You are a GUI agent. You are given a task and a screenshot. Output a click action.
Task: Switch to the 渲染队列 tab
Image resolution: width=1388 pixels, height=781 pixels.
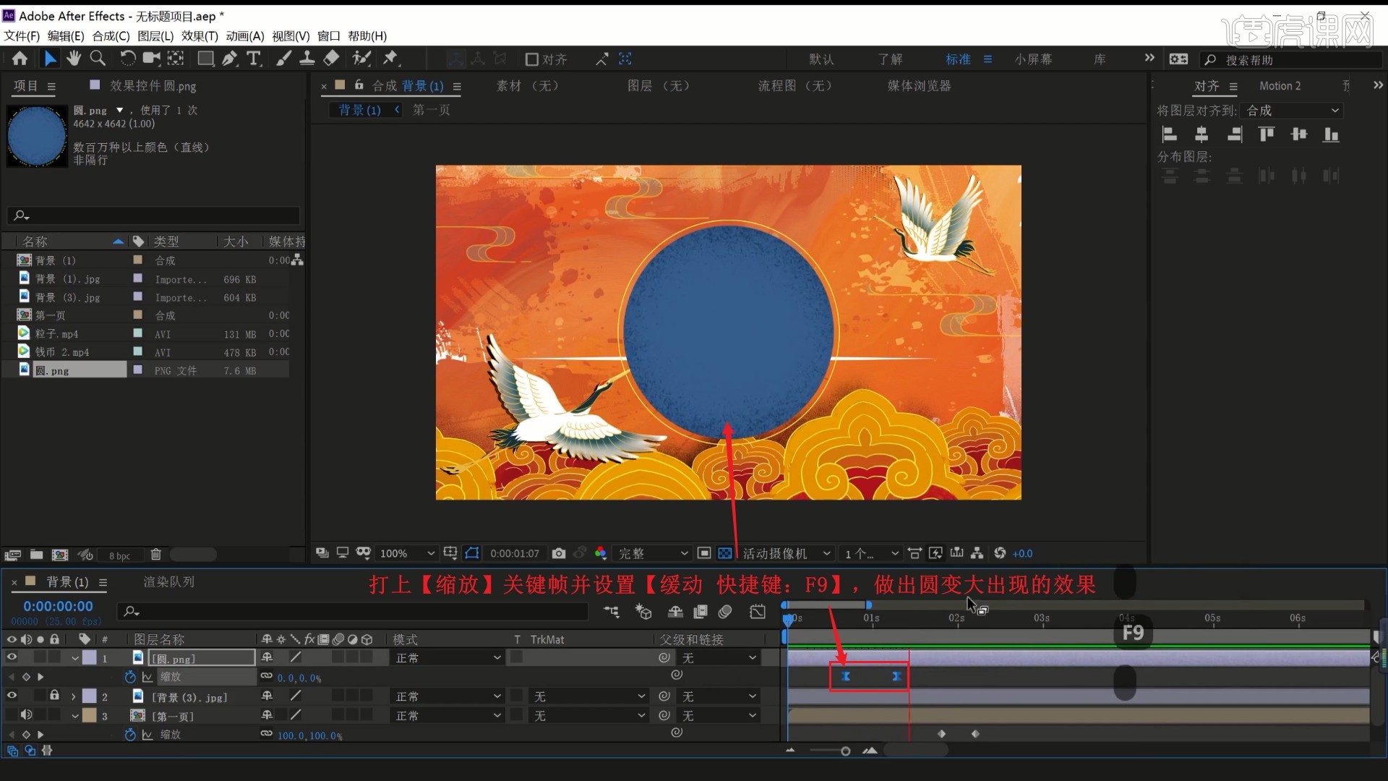pyautogui.click(x=168, y=582)
